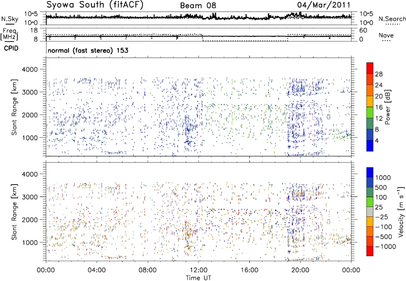Click the "20:00" time tick label
Viewport: 406px width, 281px height.
point(300,270)
